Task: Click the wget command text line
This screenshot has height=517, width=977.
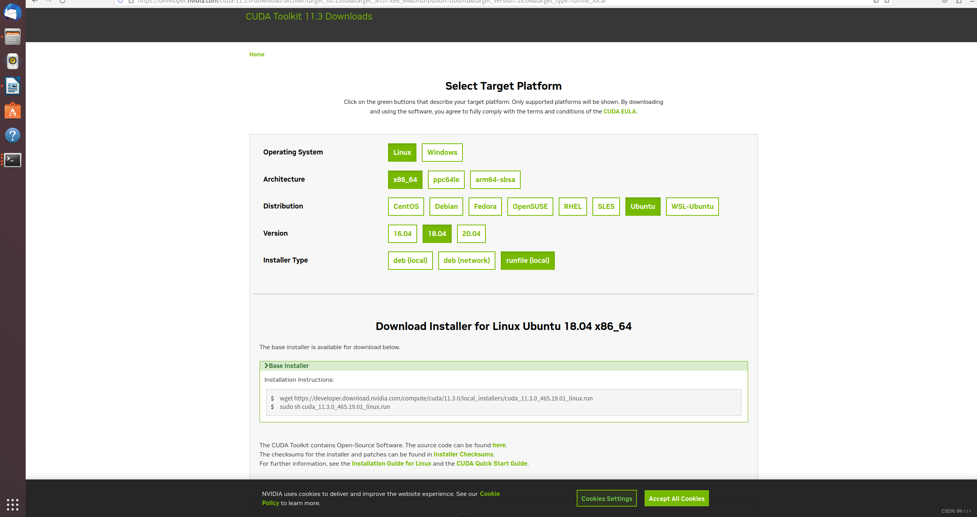Action: (436, 399)
